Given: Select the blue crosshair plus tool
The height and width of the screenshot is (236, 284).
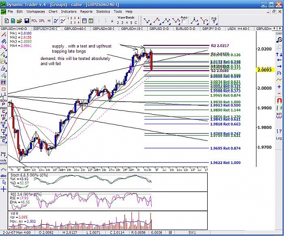Looking at the screenshot, I should [x=4, y=189].
